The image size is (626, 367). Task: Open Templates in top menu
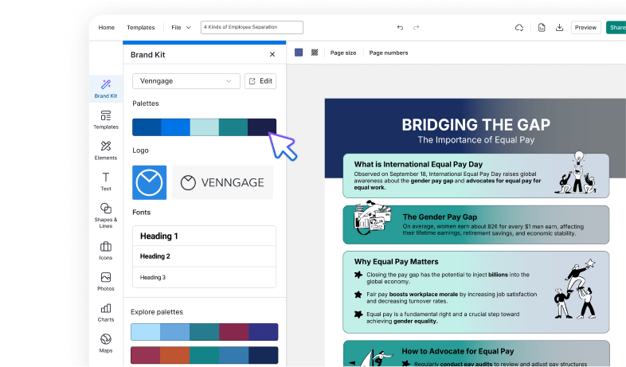(x=140, y=28)
